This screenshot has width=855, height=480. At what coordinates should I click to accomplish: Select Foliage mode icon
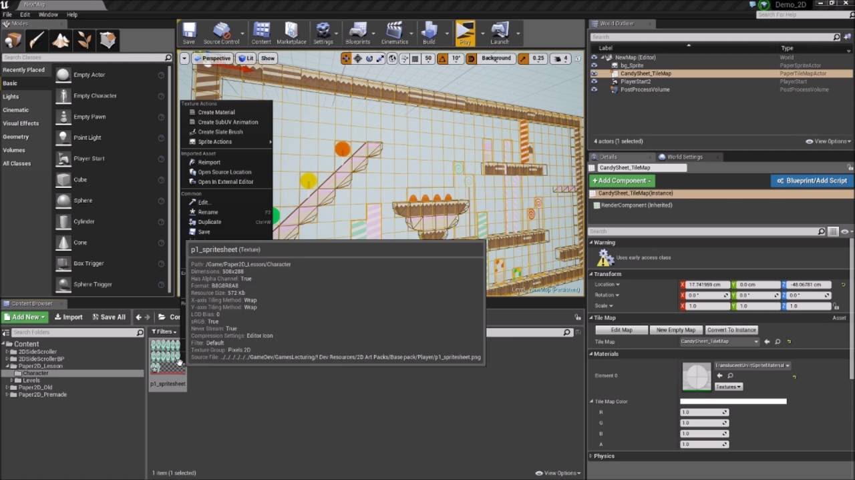click(x=84, y=41)
